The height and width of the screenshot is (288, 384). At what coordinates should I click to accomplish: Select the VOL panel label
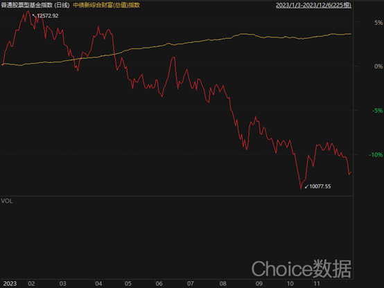coord(7,201)
